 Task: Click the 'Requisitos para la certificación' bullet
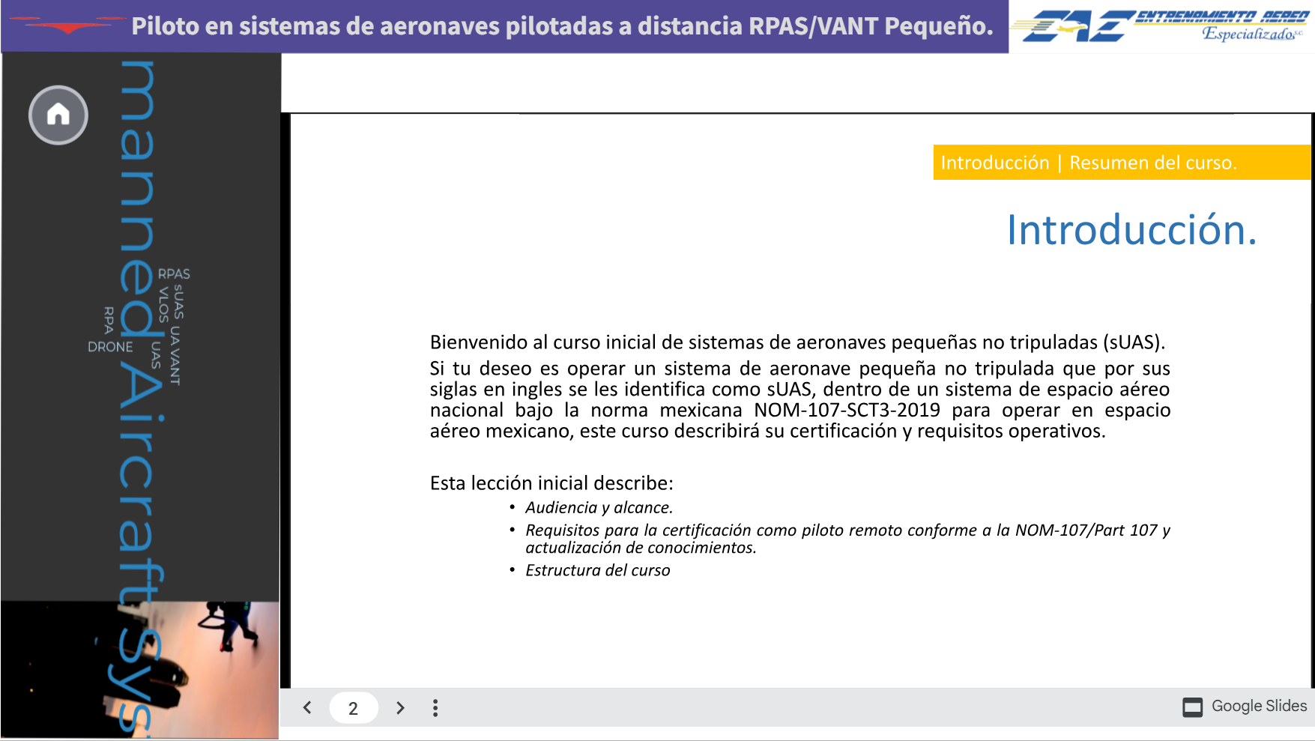847,539
